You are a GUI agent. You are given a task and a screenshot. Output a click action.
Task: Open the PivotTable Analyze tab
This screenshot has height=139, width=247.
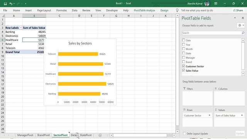click(x=144, y=10)
